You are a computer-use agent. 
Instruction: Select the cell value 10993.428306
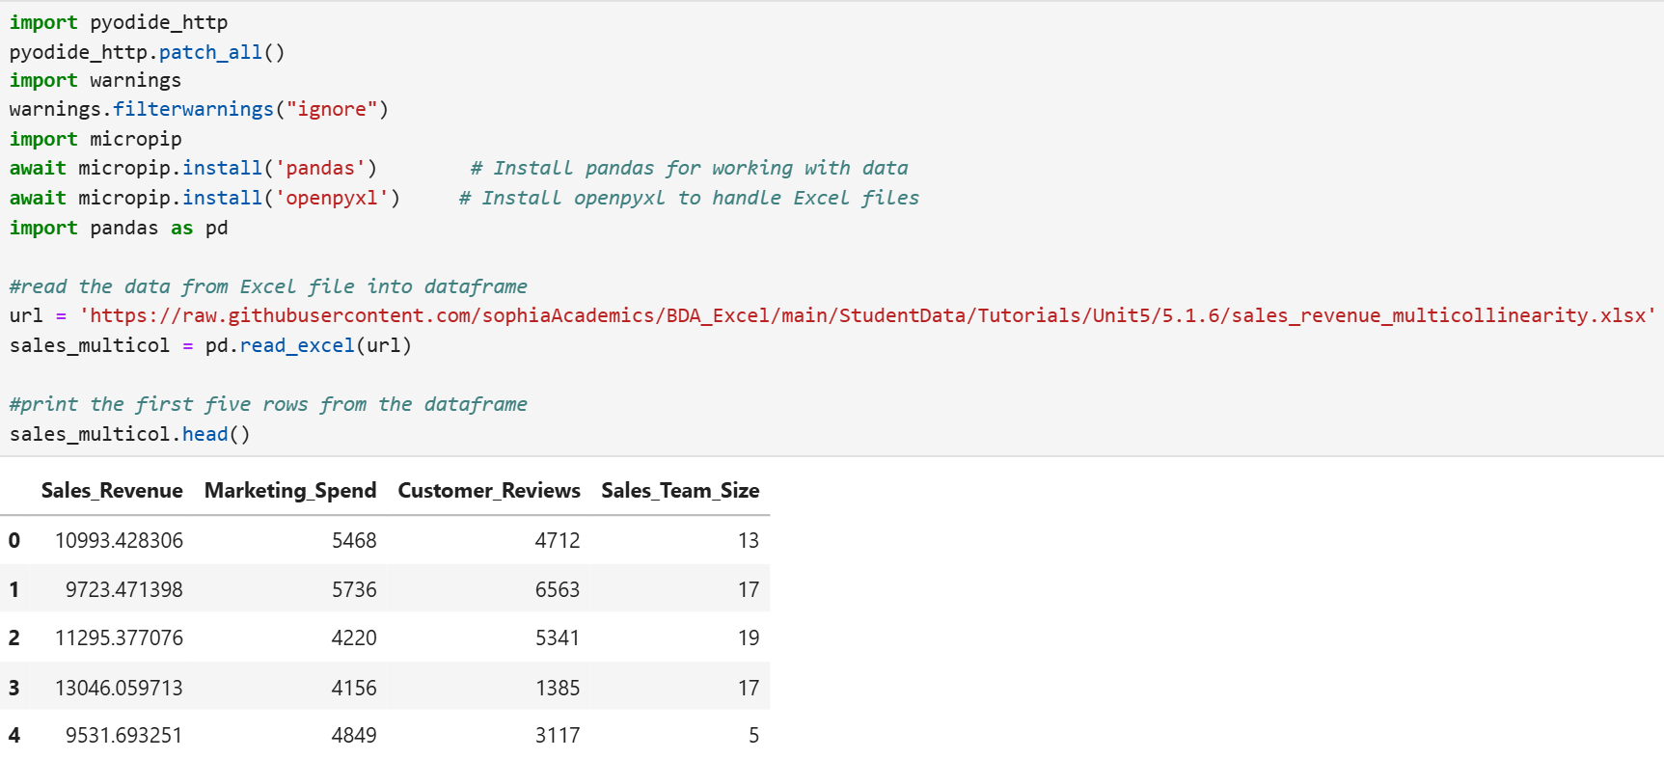click(x=119, y=541)
